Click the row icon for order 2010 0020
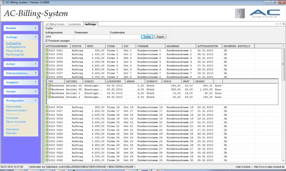Viewport: 286px width, 171px height. pyautogui.click(x=47, y=122)
